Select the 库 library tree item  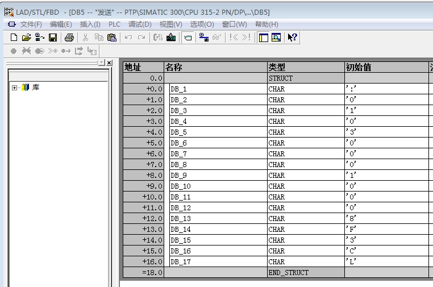pos(36,88)
